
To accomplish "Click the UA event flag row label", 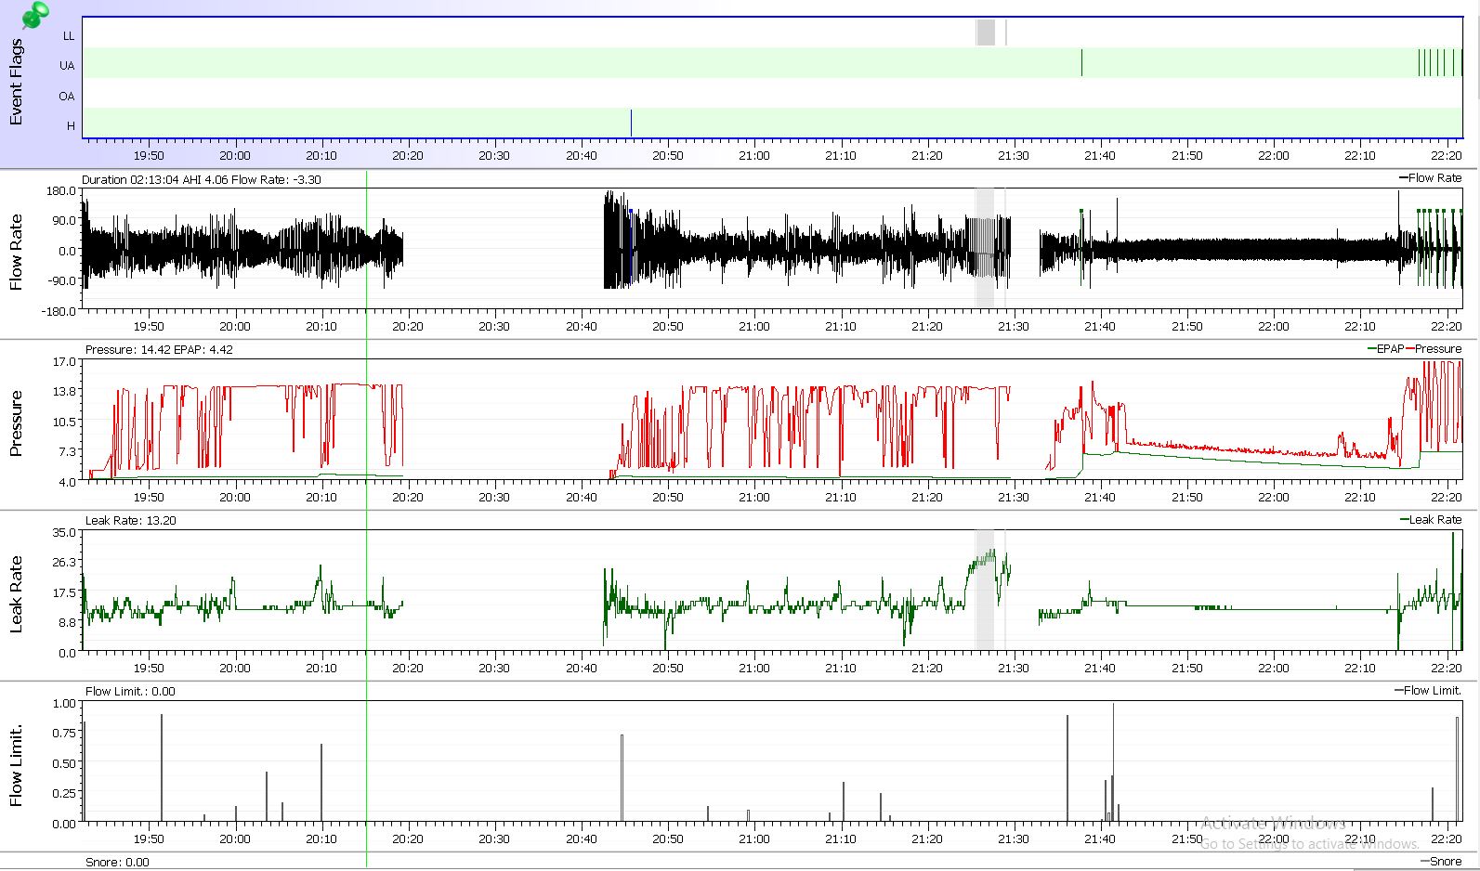I will point(67,66).
